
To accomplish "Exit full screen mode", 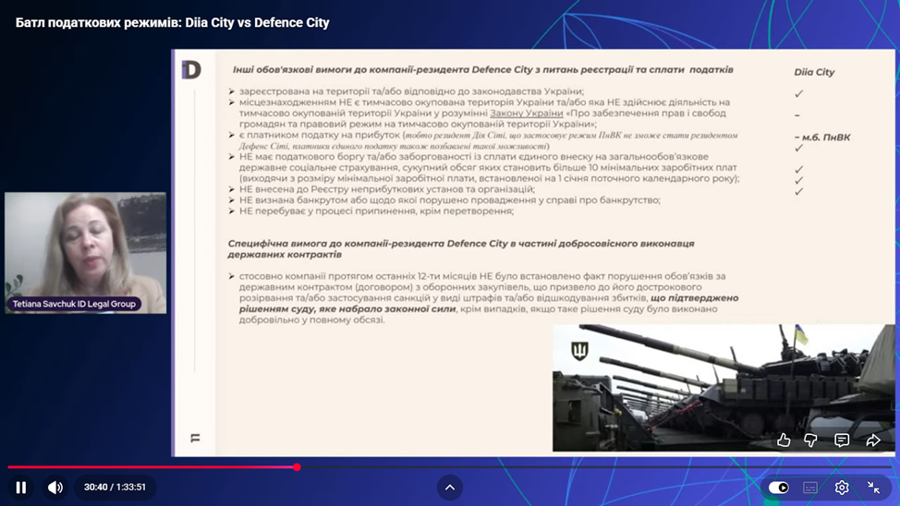I will (x=873, y=488).
